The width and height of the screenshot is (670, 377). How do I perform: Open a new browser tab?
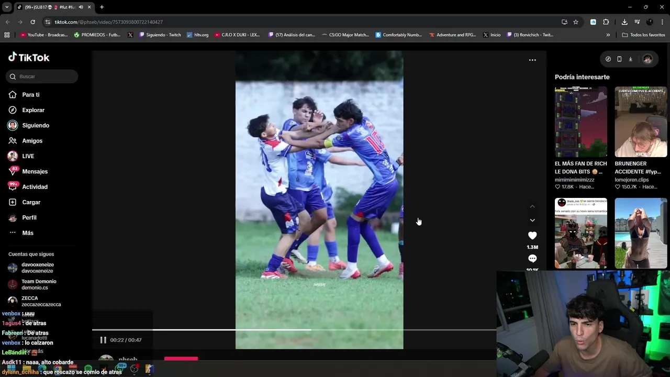pos(102,7)
